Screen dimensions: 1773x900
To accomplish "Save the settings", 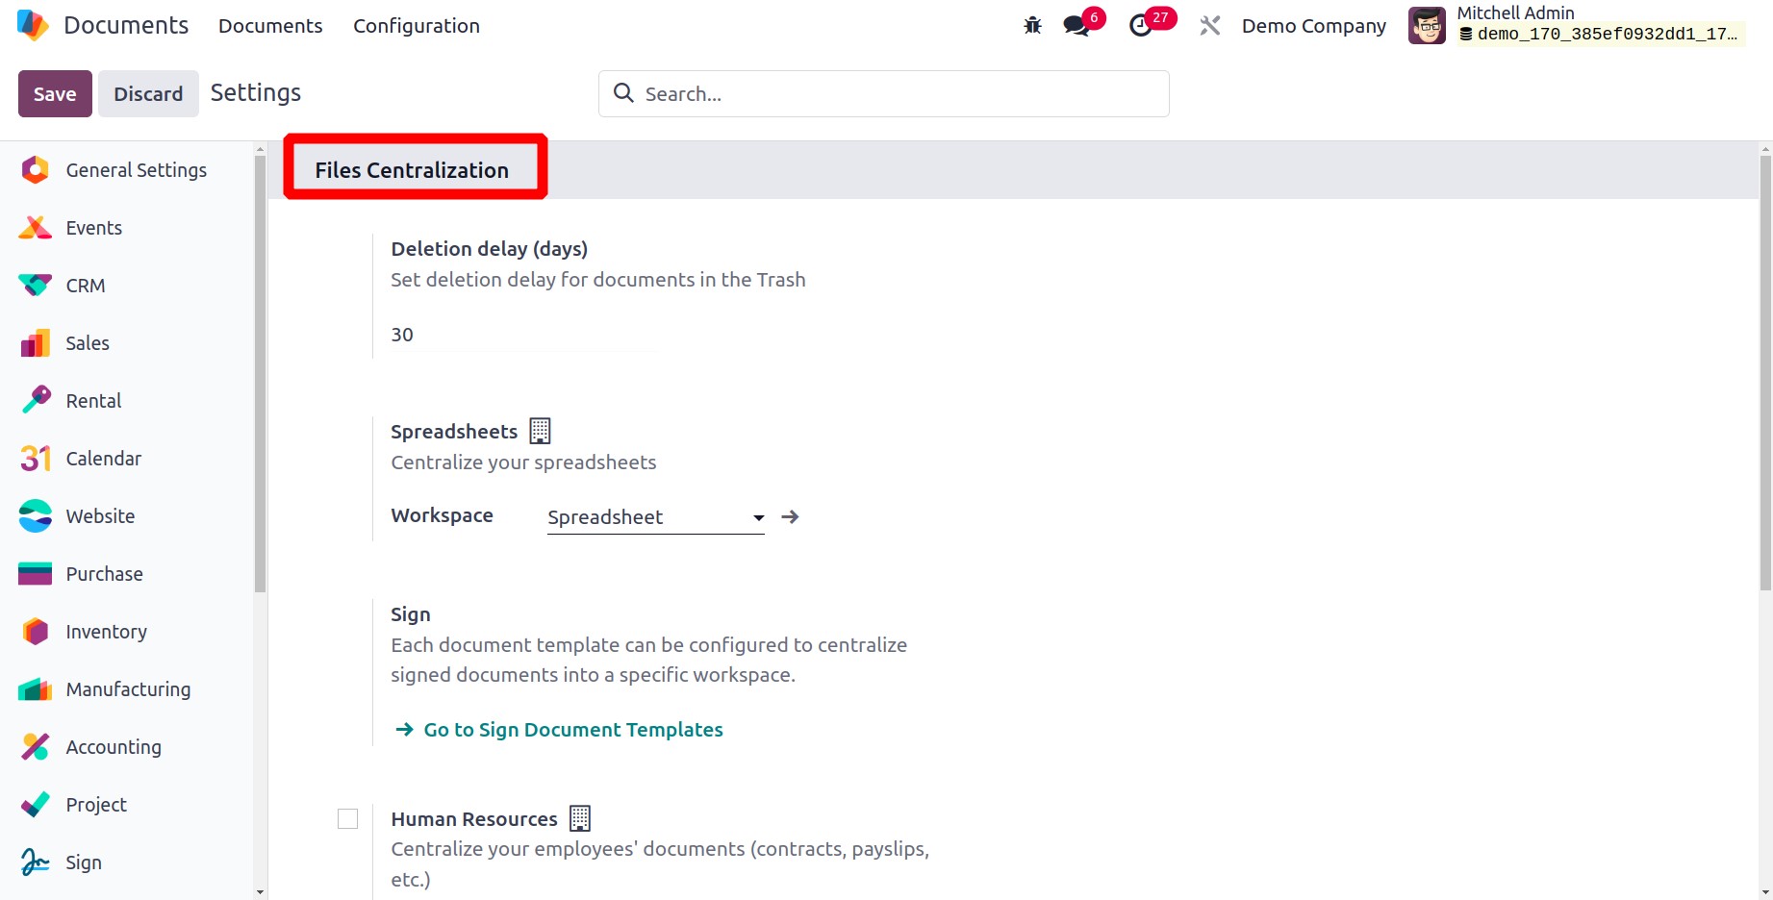I will coord(55,93).
